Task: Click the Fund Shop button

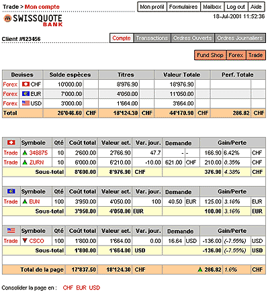Action: tap(210, 55)
